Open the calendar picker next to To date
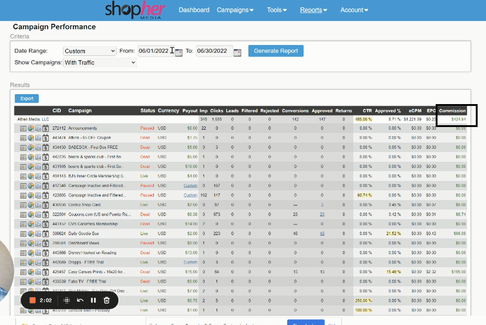The height and width of the screenshot is (325, 486). [237, 52]
